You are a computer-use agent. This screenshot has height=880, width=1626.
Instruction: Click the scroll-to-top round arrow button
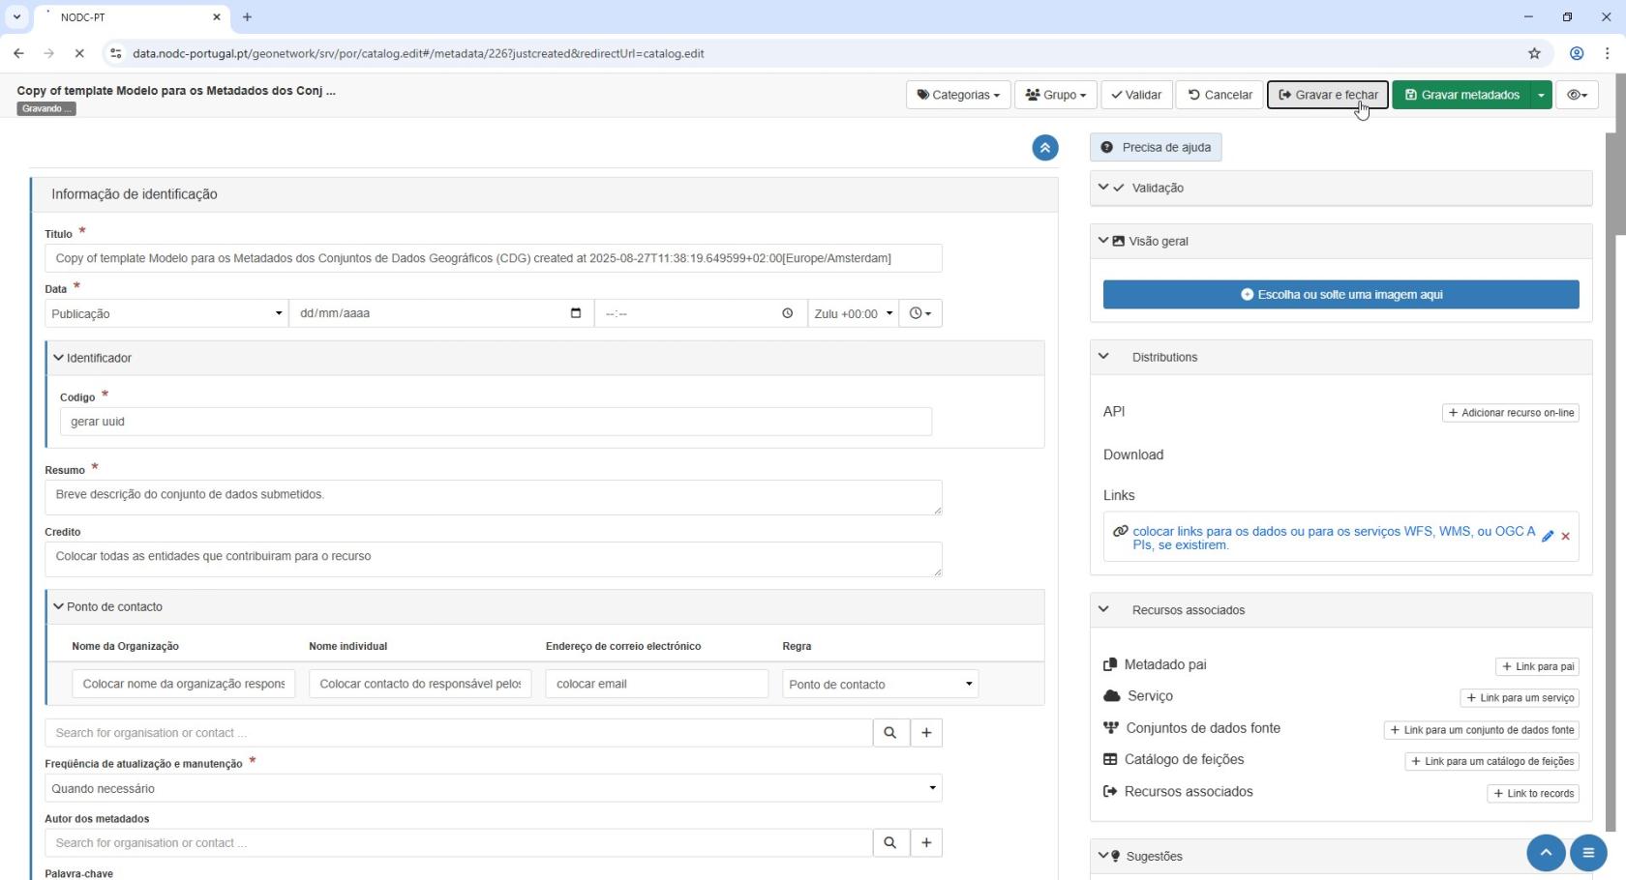[1546, 853]
